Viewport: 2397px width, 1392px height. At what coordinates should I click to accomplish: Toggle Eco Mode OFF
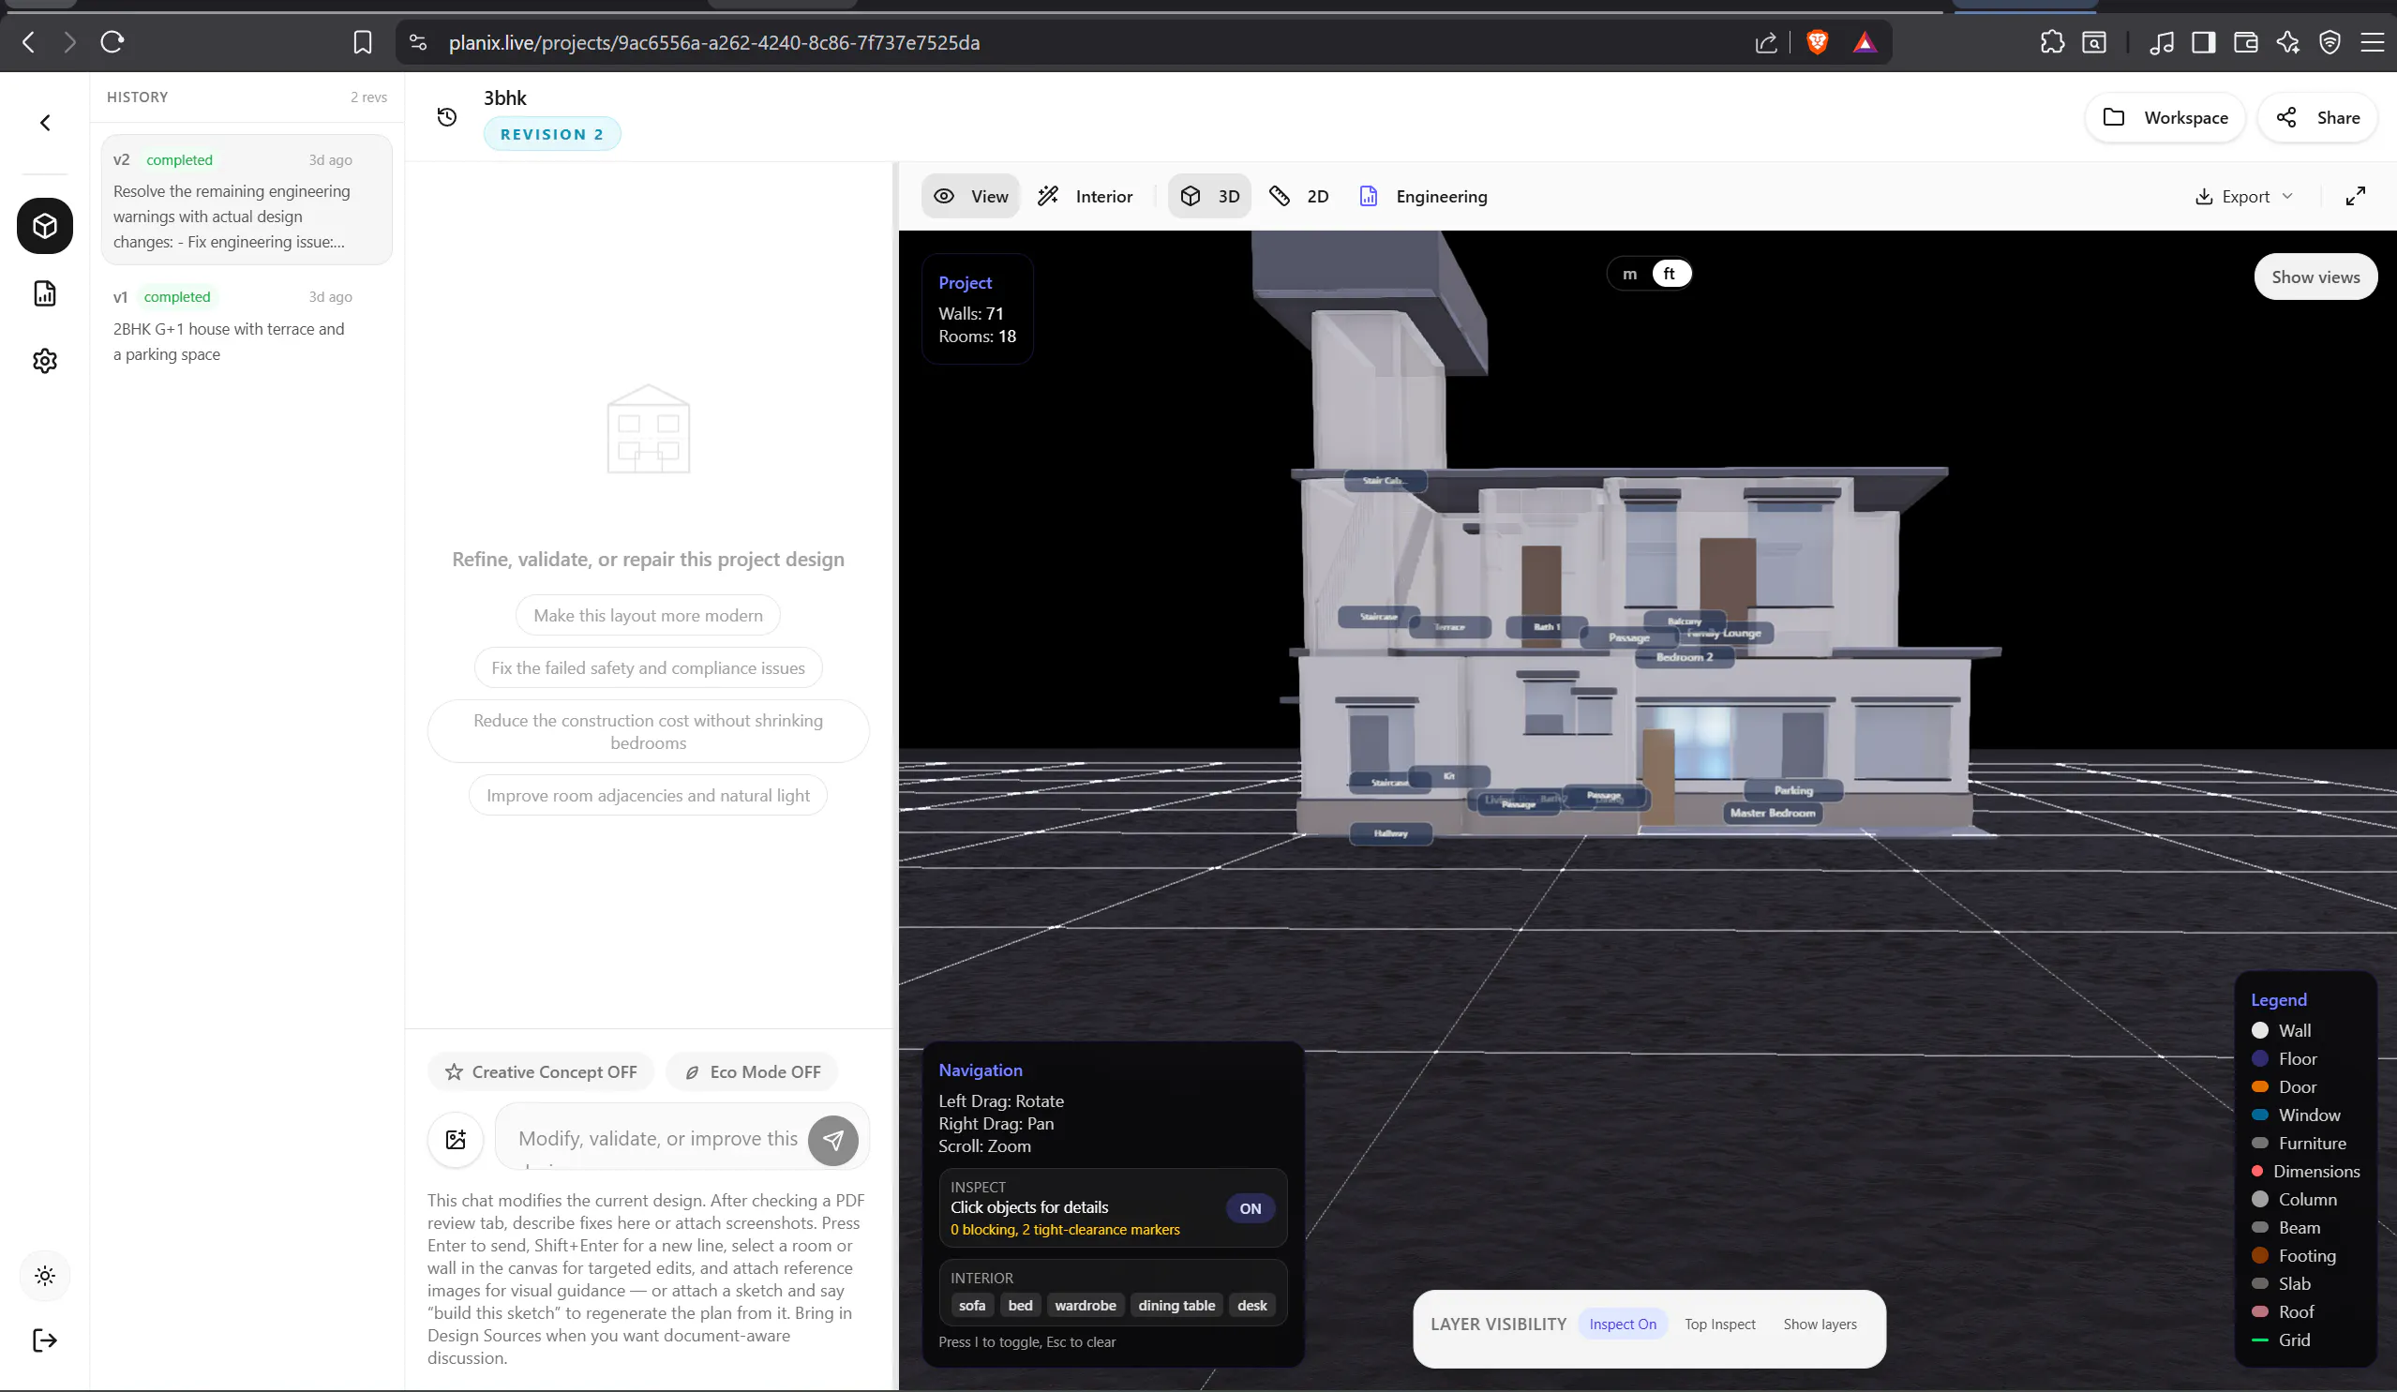tap(752, 1071)
